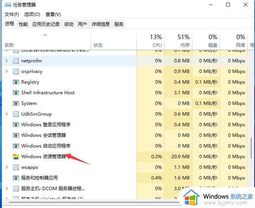
Task: Expand the wsappx process group
Action: (x=7, y=167)
